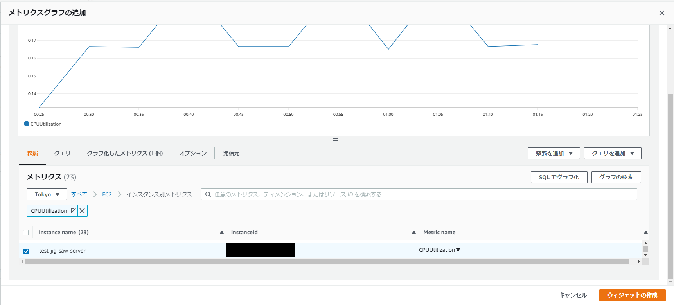674x305 pixels.
Task: Toggle the select-all instances checkbox
Action: click(x=26, y=233)
